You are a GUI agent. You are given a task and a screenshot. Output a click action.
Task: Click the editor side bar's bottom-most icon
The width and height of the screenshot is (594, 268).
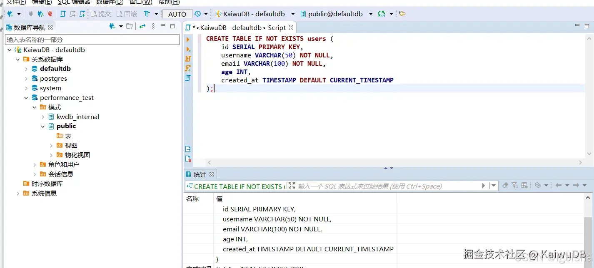tap(188, 159)
